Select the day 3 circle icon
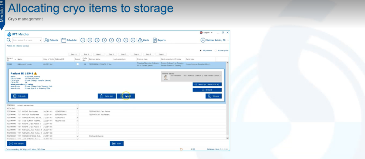Image resolution: width=365 pixels, height=159 pixels. (111, 40)
